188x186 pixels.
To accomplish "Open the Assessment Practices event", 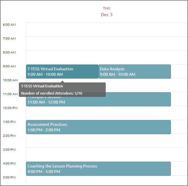I will pos(98,127).
